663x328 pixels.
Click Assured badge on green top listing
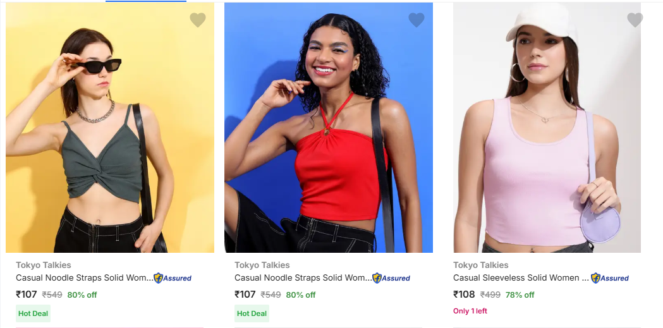click(x=173, y=278)
